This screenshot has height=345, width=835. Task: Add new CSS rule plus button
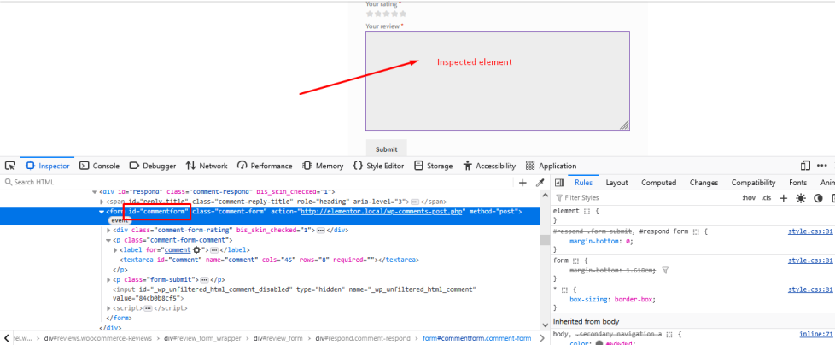pos(783,198)
